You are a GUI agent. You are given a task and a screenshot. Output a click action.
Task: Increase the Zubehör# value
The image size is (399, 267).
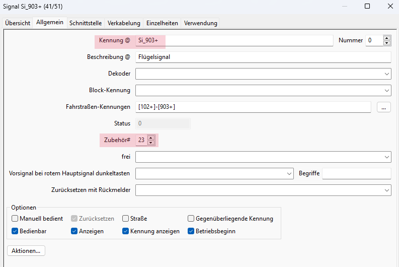(x=150, y=138)
